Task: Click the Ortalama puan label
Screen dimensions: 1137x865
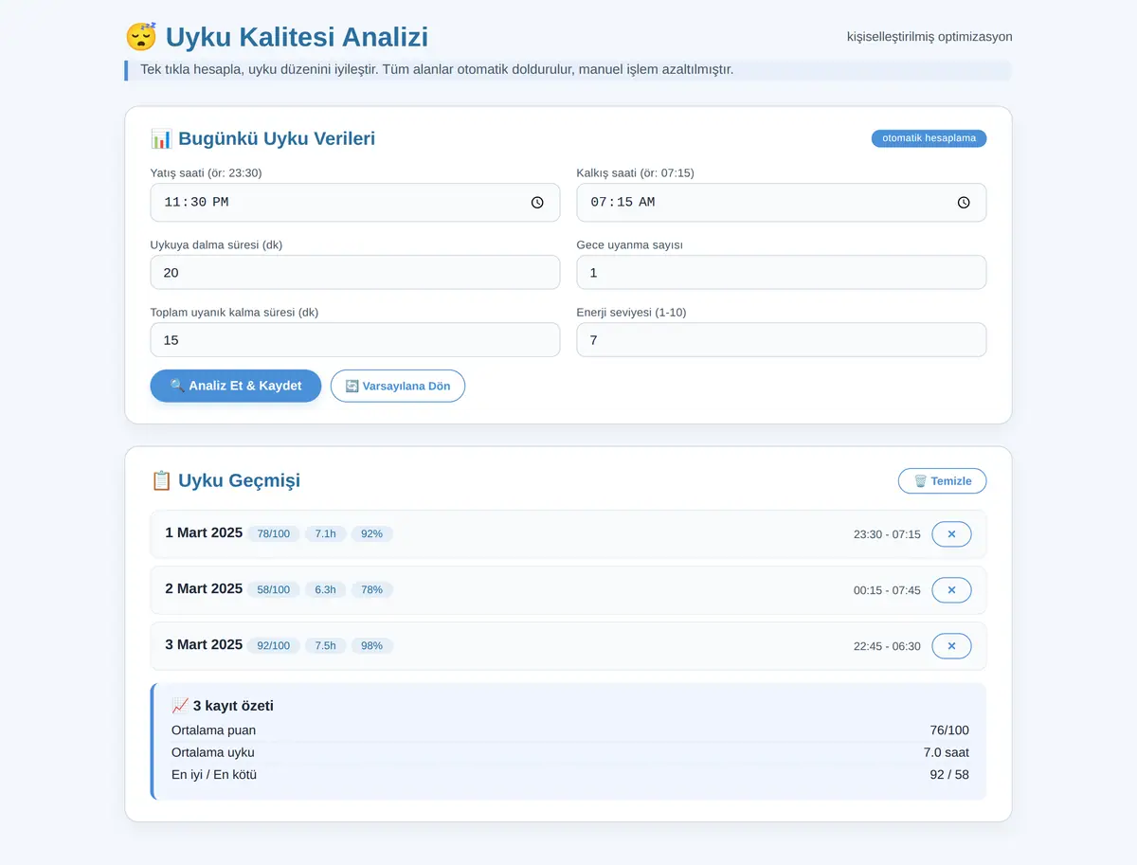Action: [213, 730]
